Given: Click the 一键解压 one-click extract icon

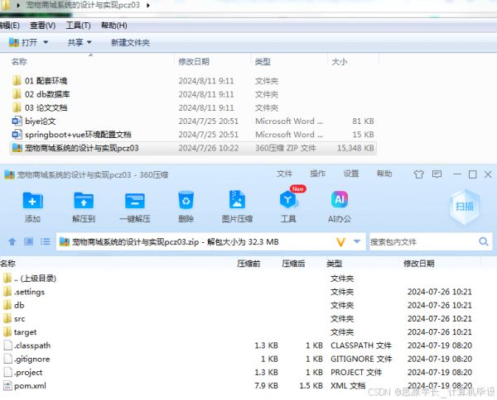Looking at the screenshot, I should [x=135, y=201].
